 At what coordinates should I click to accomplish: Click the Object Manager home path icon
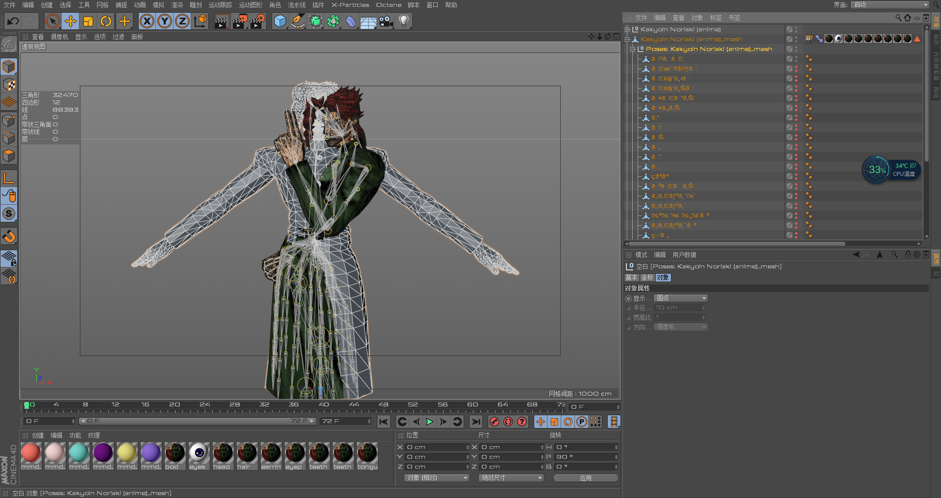coord(907,18)
